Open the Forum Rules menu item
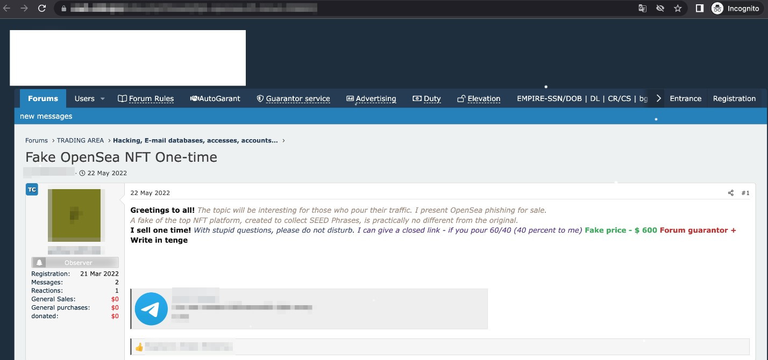The height and width of the screenshot is (360, 768). (x=146, y=98)
